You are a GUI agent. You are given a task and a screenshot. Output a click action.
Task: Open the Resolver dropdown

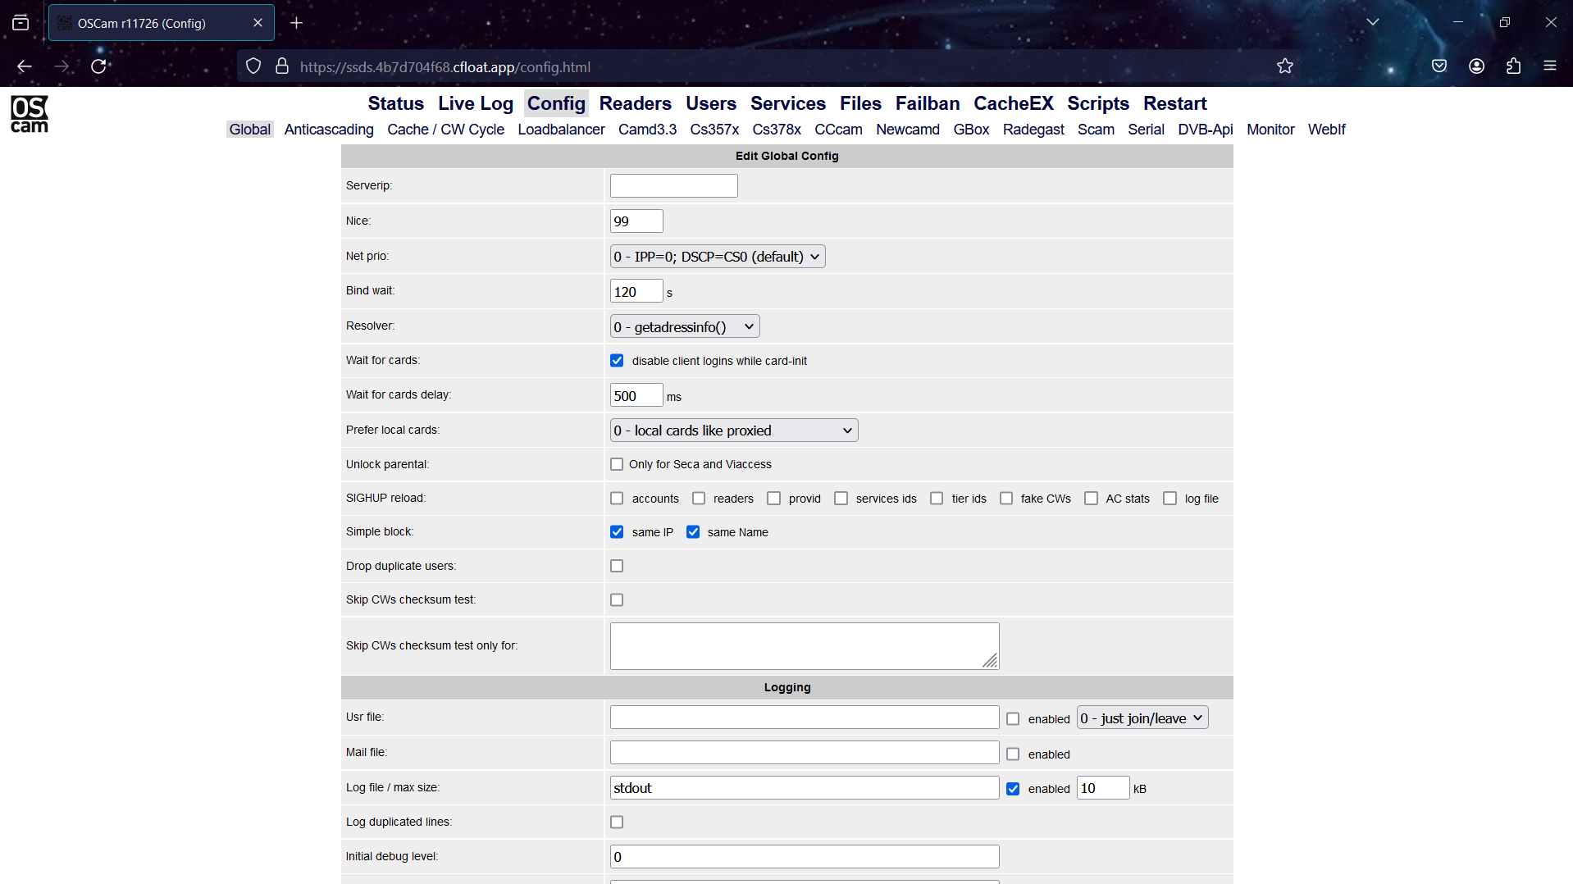click(x=685, y=327)
